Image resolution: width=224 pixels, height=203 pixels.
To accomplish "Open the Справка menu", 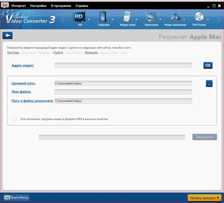I will [82, 6].
